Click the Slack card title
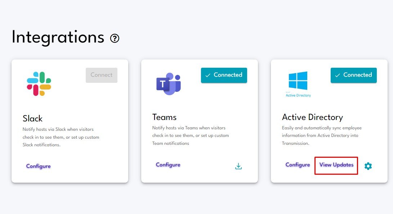393x214 pixels. click(32, 119)
